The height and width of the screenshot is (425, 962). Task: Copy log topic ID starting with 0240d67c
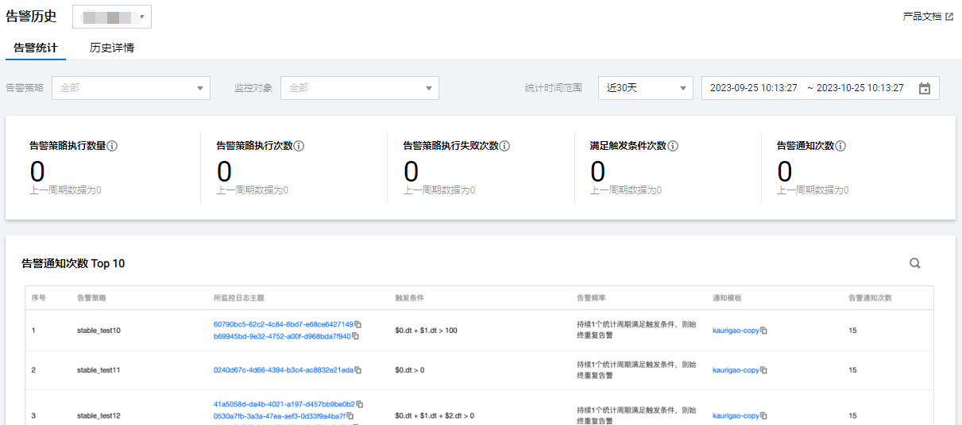click(358, 370)
